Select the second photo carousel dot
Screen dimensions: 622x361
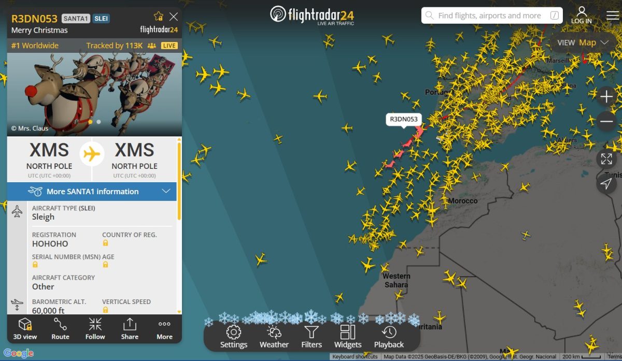coord(99,122)
